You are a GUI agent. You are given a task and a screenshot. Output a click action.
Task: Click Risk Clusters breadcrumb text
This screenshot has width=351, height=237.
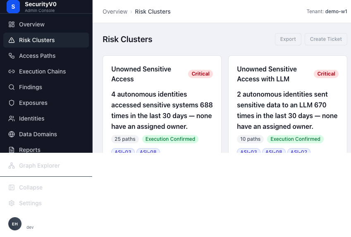pos(153,12)
